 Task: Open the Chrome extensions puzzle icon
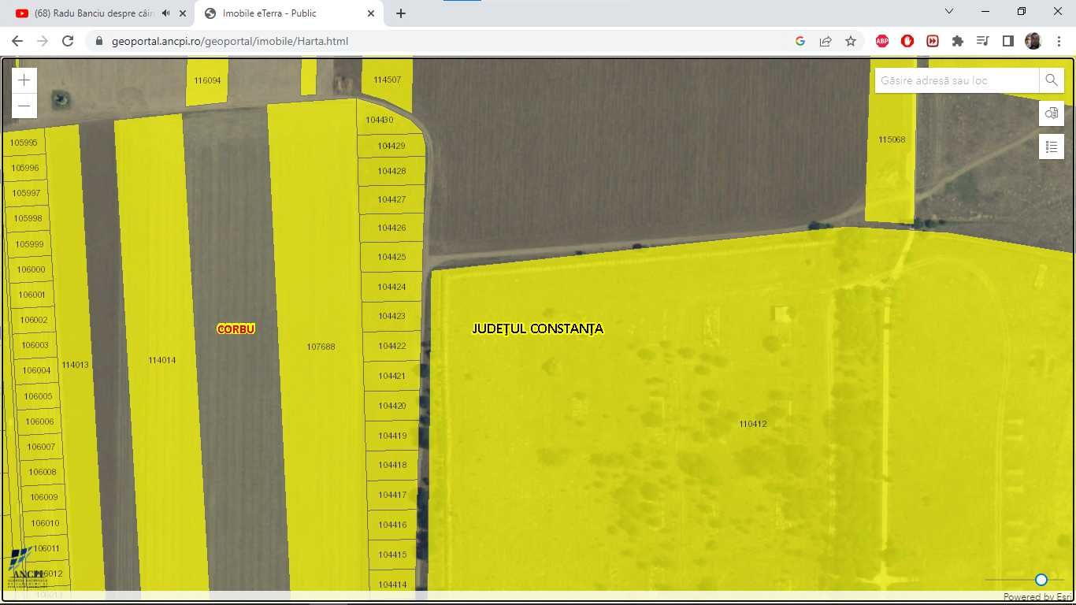[x=958, y=41]
